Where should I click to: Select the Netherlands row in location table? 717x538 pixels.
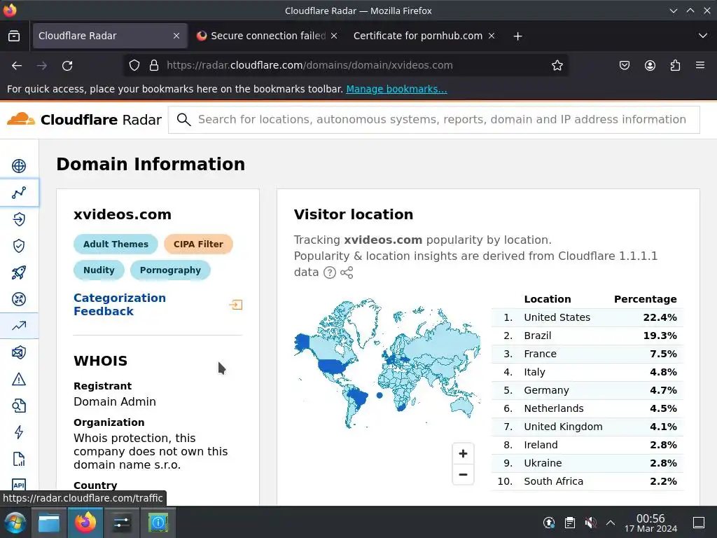[587, 408]
